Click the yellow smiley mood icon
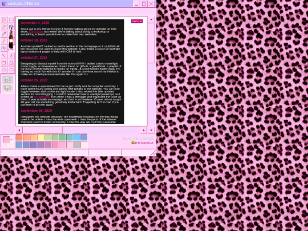 [x=133, y=143]
